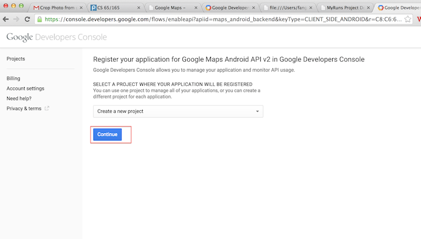Click the URL in the address bar
The height and width of the screenshot is (239, 421).
point(223,19)
